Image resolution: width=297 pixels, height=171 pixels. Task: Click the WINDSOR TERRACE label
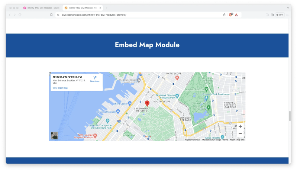185,119
